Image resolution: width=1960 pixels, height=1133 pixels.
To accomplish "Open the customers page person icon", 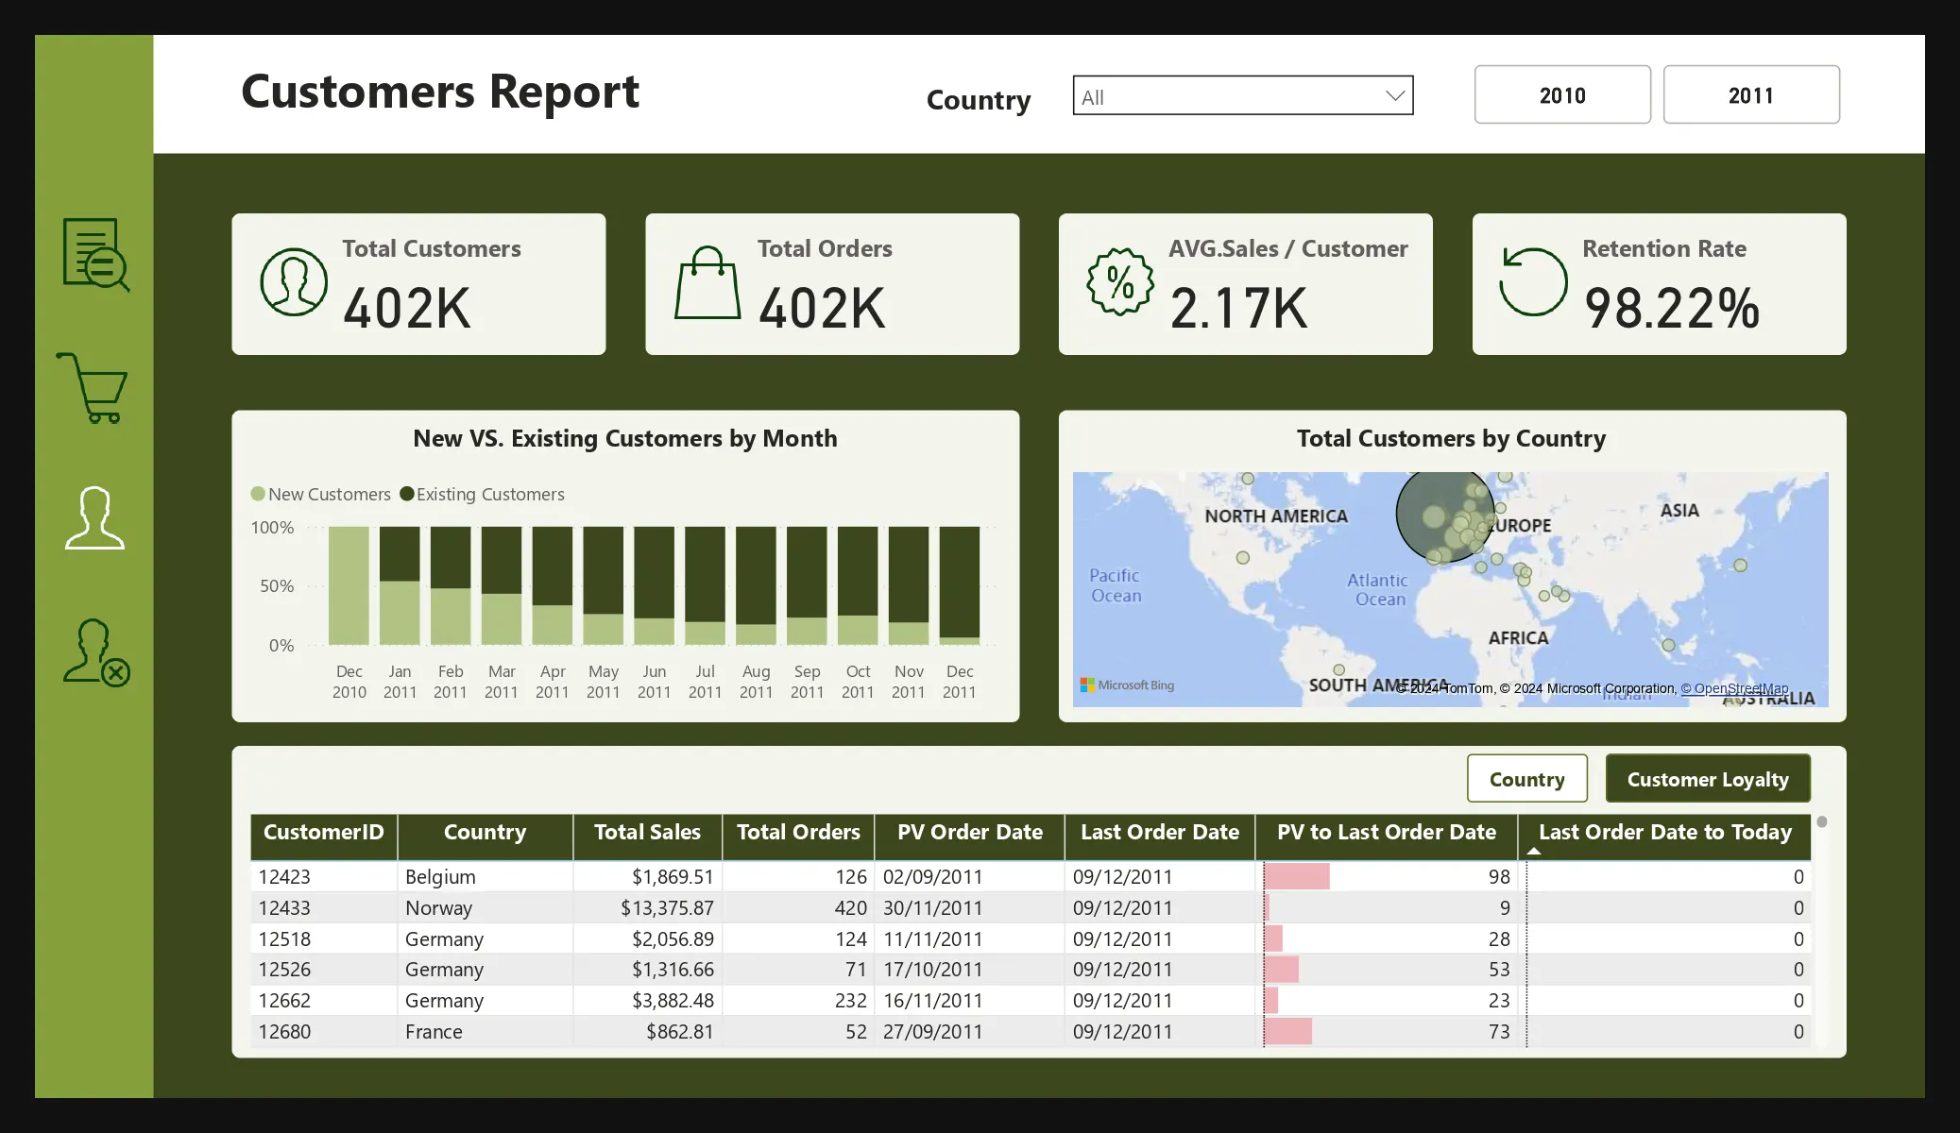I will [x=94, y=517].
